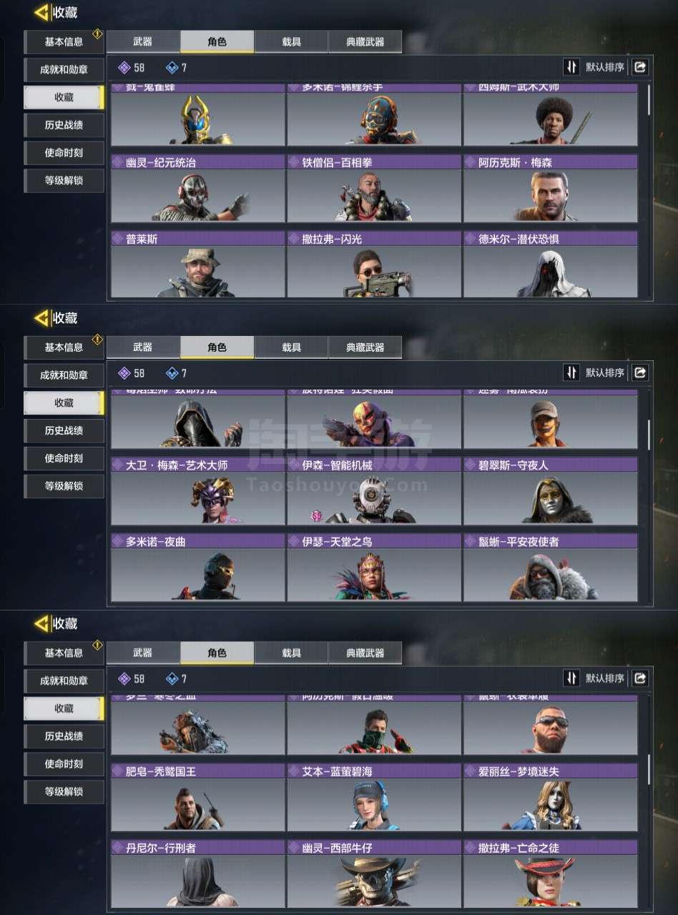Open the 艾本-蓝萤碧海 character card

tap(374, 797)
